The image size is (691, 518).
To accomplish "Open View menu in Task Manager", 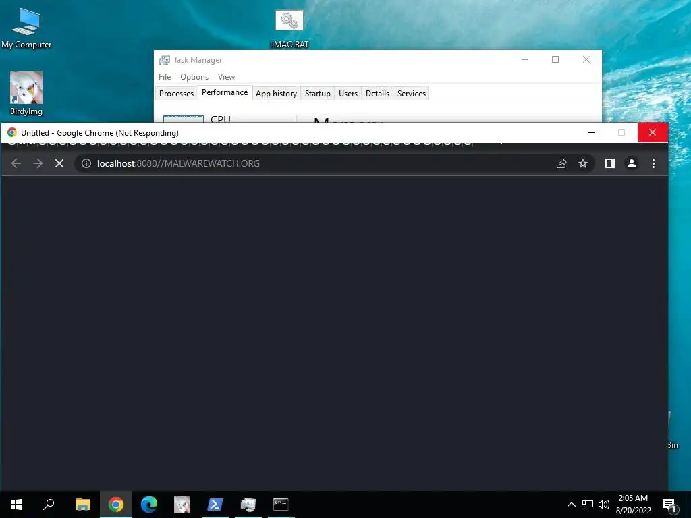I will point(226,77).
